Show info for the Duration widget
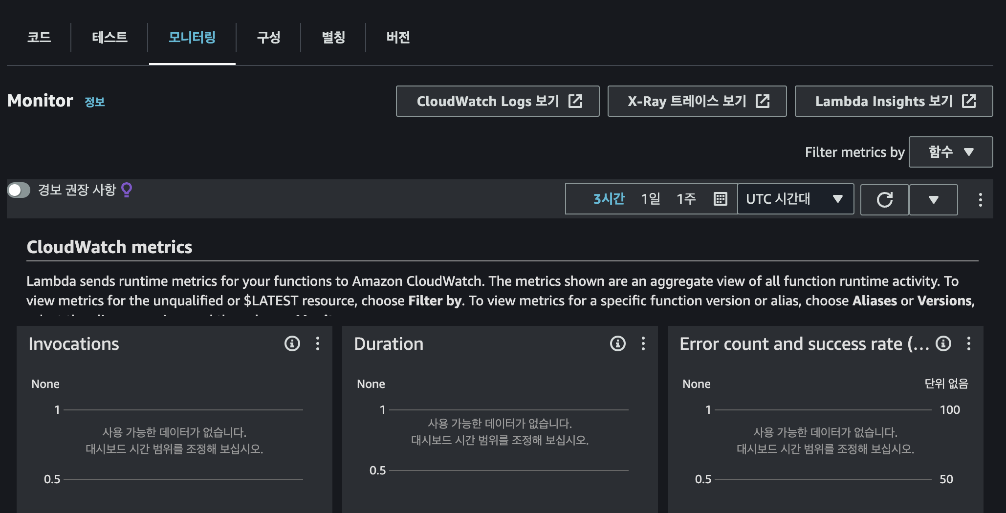Screen dimensions: 1006x513 pos(618,343)
